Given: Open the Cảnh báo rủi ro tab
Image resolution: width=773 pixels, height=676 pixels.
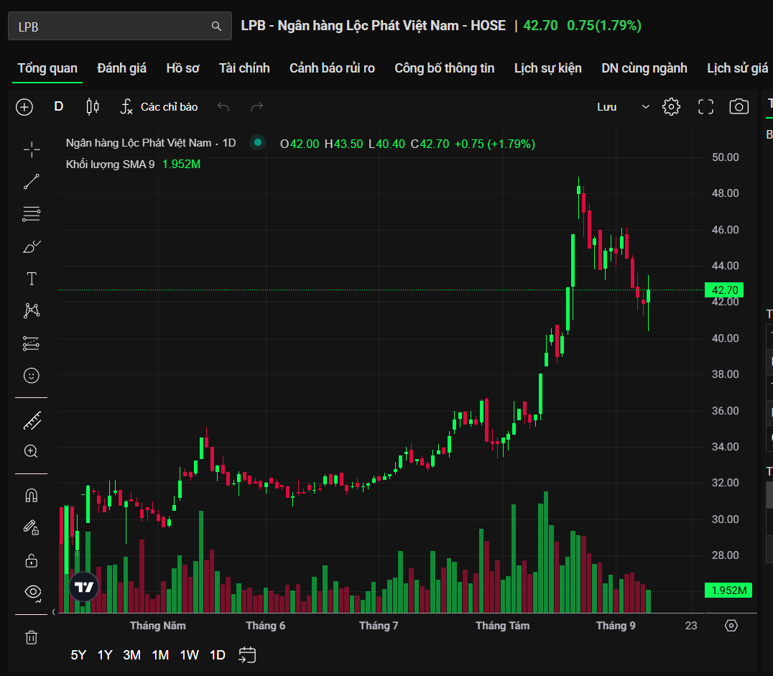Looking at the screenshot, I should point(333,68).
